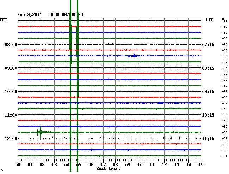This screenshot has height=174, width=229.
Task: Click the DC value -85
Action: (x=225, y=97)
